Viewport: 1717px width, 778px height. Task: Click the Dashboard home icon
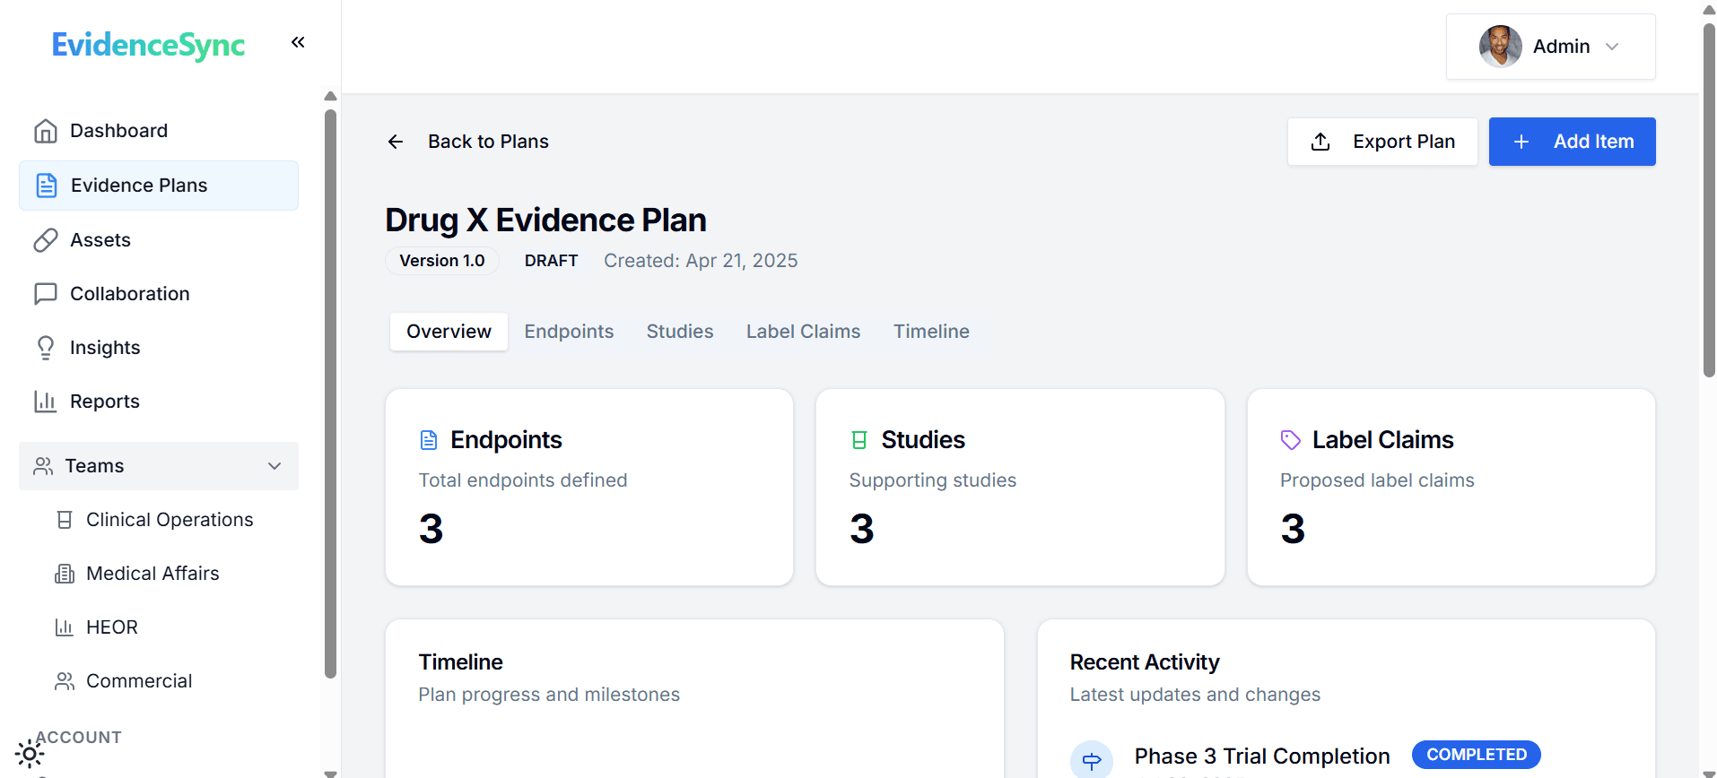click(x=46, y=131)
